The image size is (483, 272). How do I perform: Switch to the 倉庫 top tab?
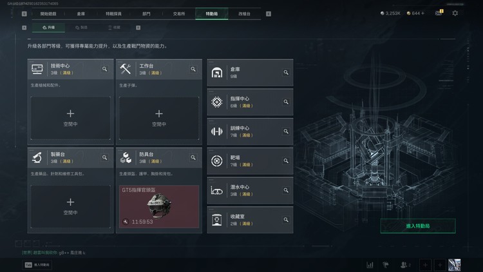[81, 14]
